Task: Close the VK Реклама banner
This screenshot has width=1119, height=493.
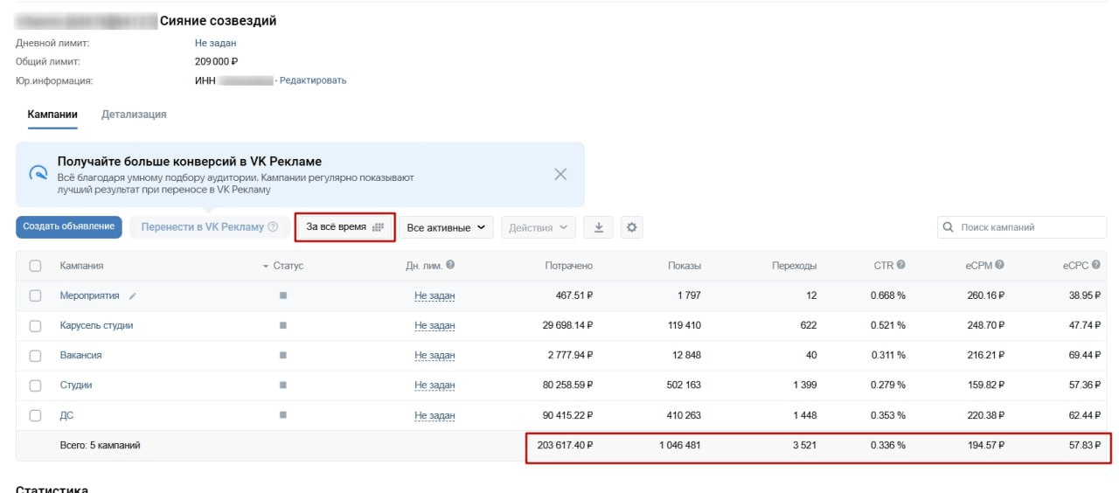Action: coord(560,174)
